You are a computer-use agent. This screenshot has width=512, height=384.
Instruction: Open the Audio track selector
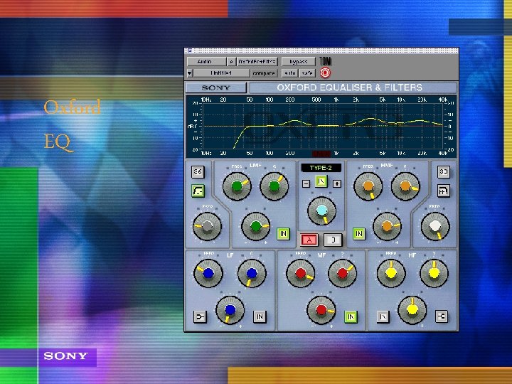coord(206,61)
